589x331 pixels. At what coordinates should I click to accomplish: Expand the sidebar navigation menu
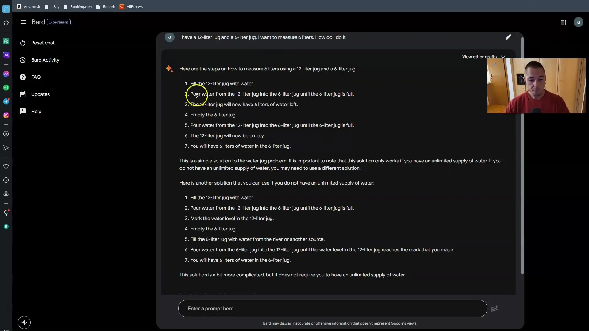pos(23,22)
